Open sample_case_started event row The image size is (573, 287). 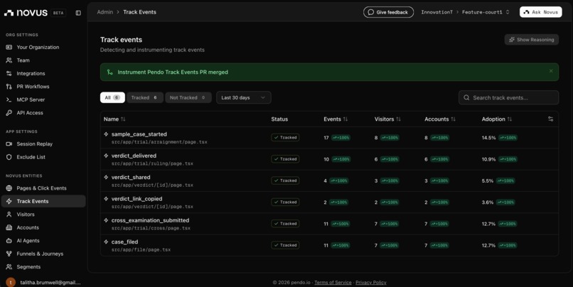pos(329,138)
